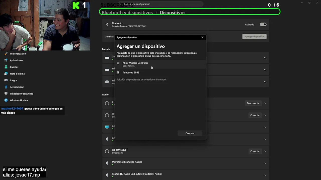321x180 pixels.
Task: Click the JBL TUNE510BT device name
Action: [120, 150]
